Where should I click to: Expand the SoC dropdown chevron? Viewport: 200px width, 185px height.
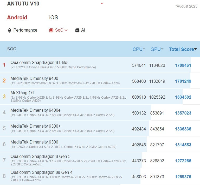[x=66, y=30]
